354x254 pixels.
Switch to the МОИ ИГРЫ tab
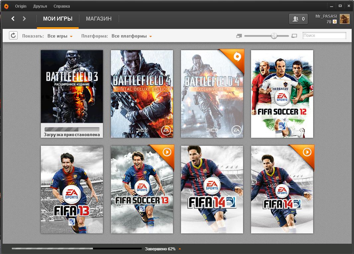(58, 19)
